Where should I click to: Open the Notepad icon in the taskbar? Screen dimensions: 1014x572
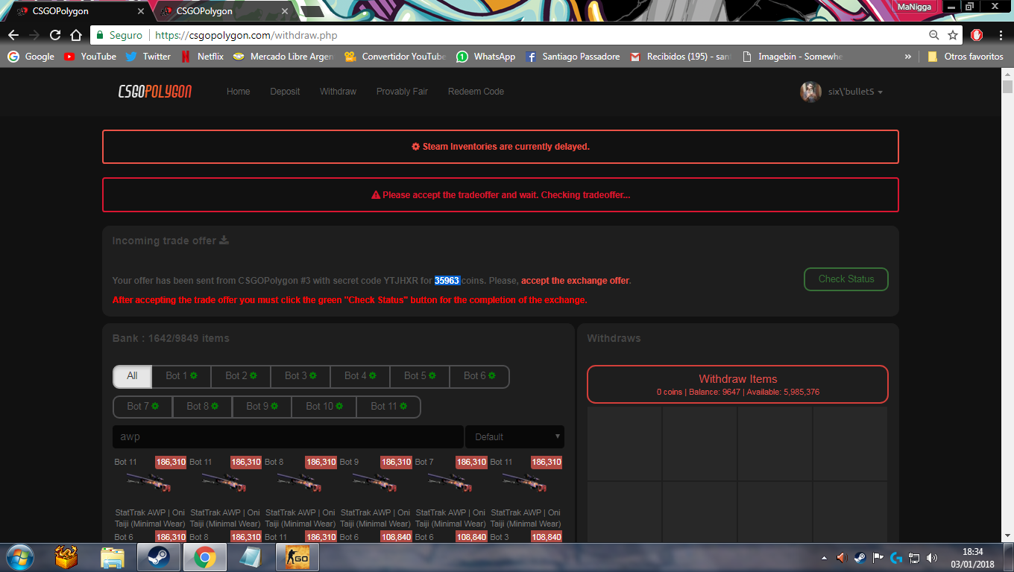pos(251,557)
